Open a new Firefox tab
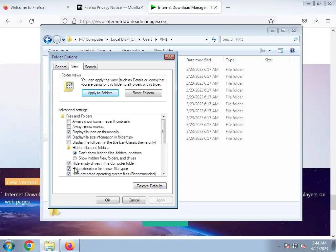 coord(228,8)
